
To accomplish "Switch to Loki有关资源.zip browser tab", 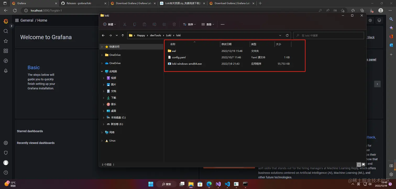I will [x=182, y=3].
